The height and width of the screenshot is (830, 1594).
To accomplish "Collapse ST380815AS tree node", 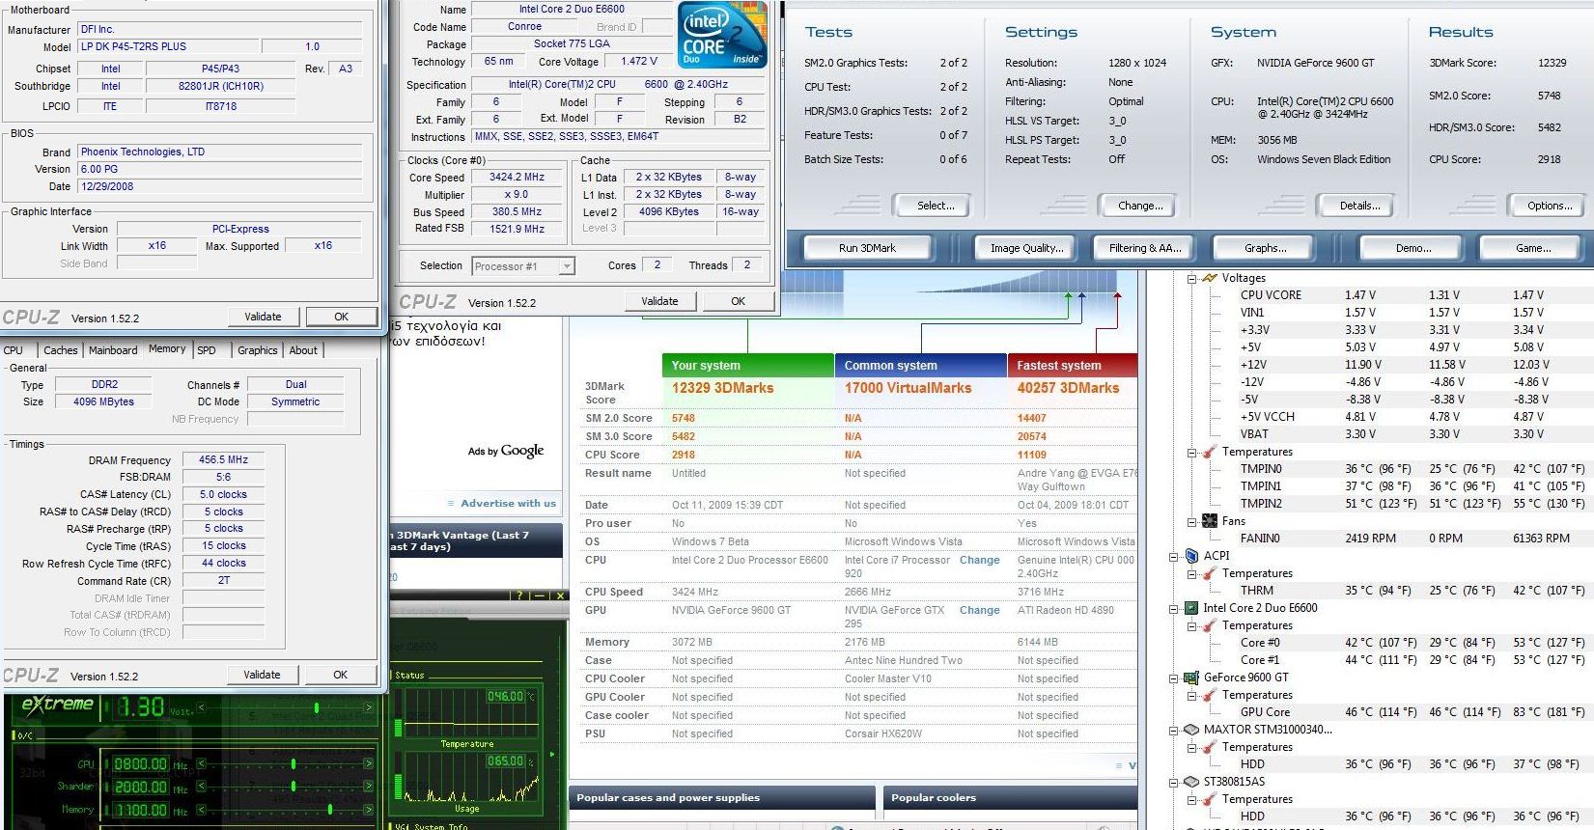I will coord(1174,783).
